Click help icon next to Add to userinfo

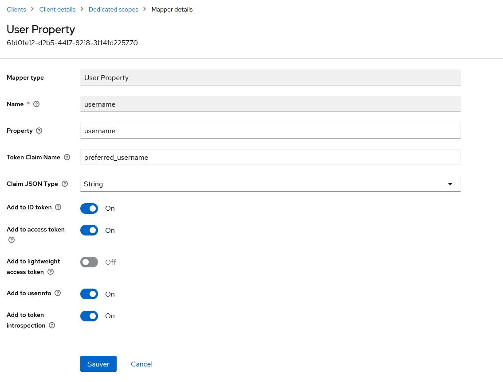[58, 293]
